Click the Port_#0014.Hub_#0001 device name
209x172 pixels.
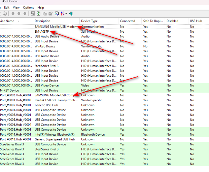[x=15, y=135]
